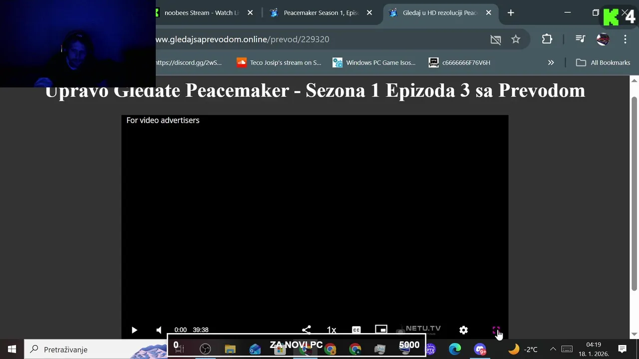Open the media controls icon in Chrome toolbar

580,39
